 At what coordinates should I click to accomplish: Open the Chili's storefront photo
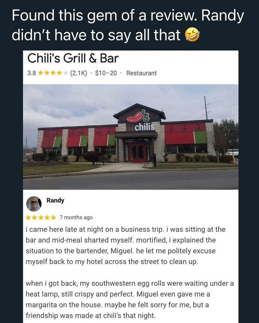coord(131,137)
